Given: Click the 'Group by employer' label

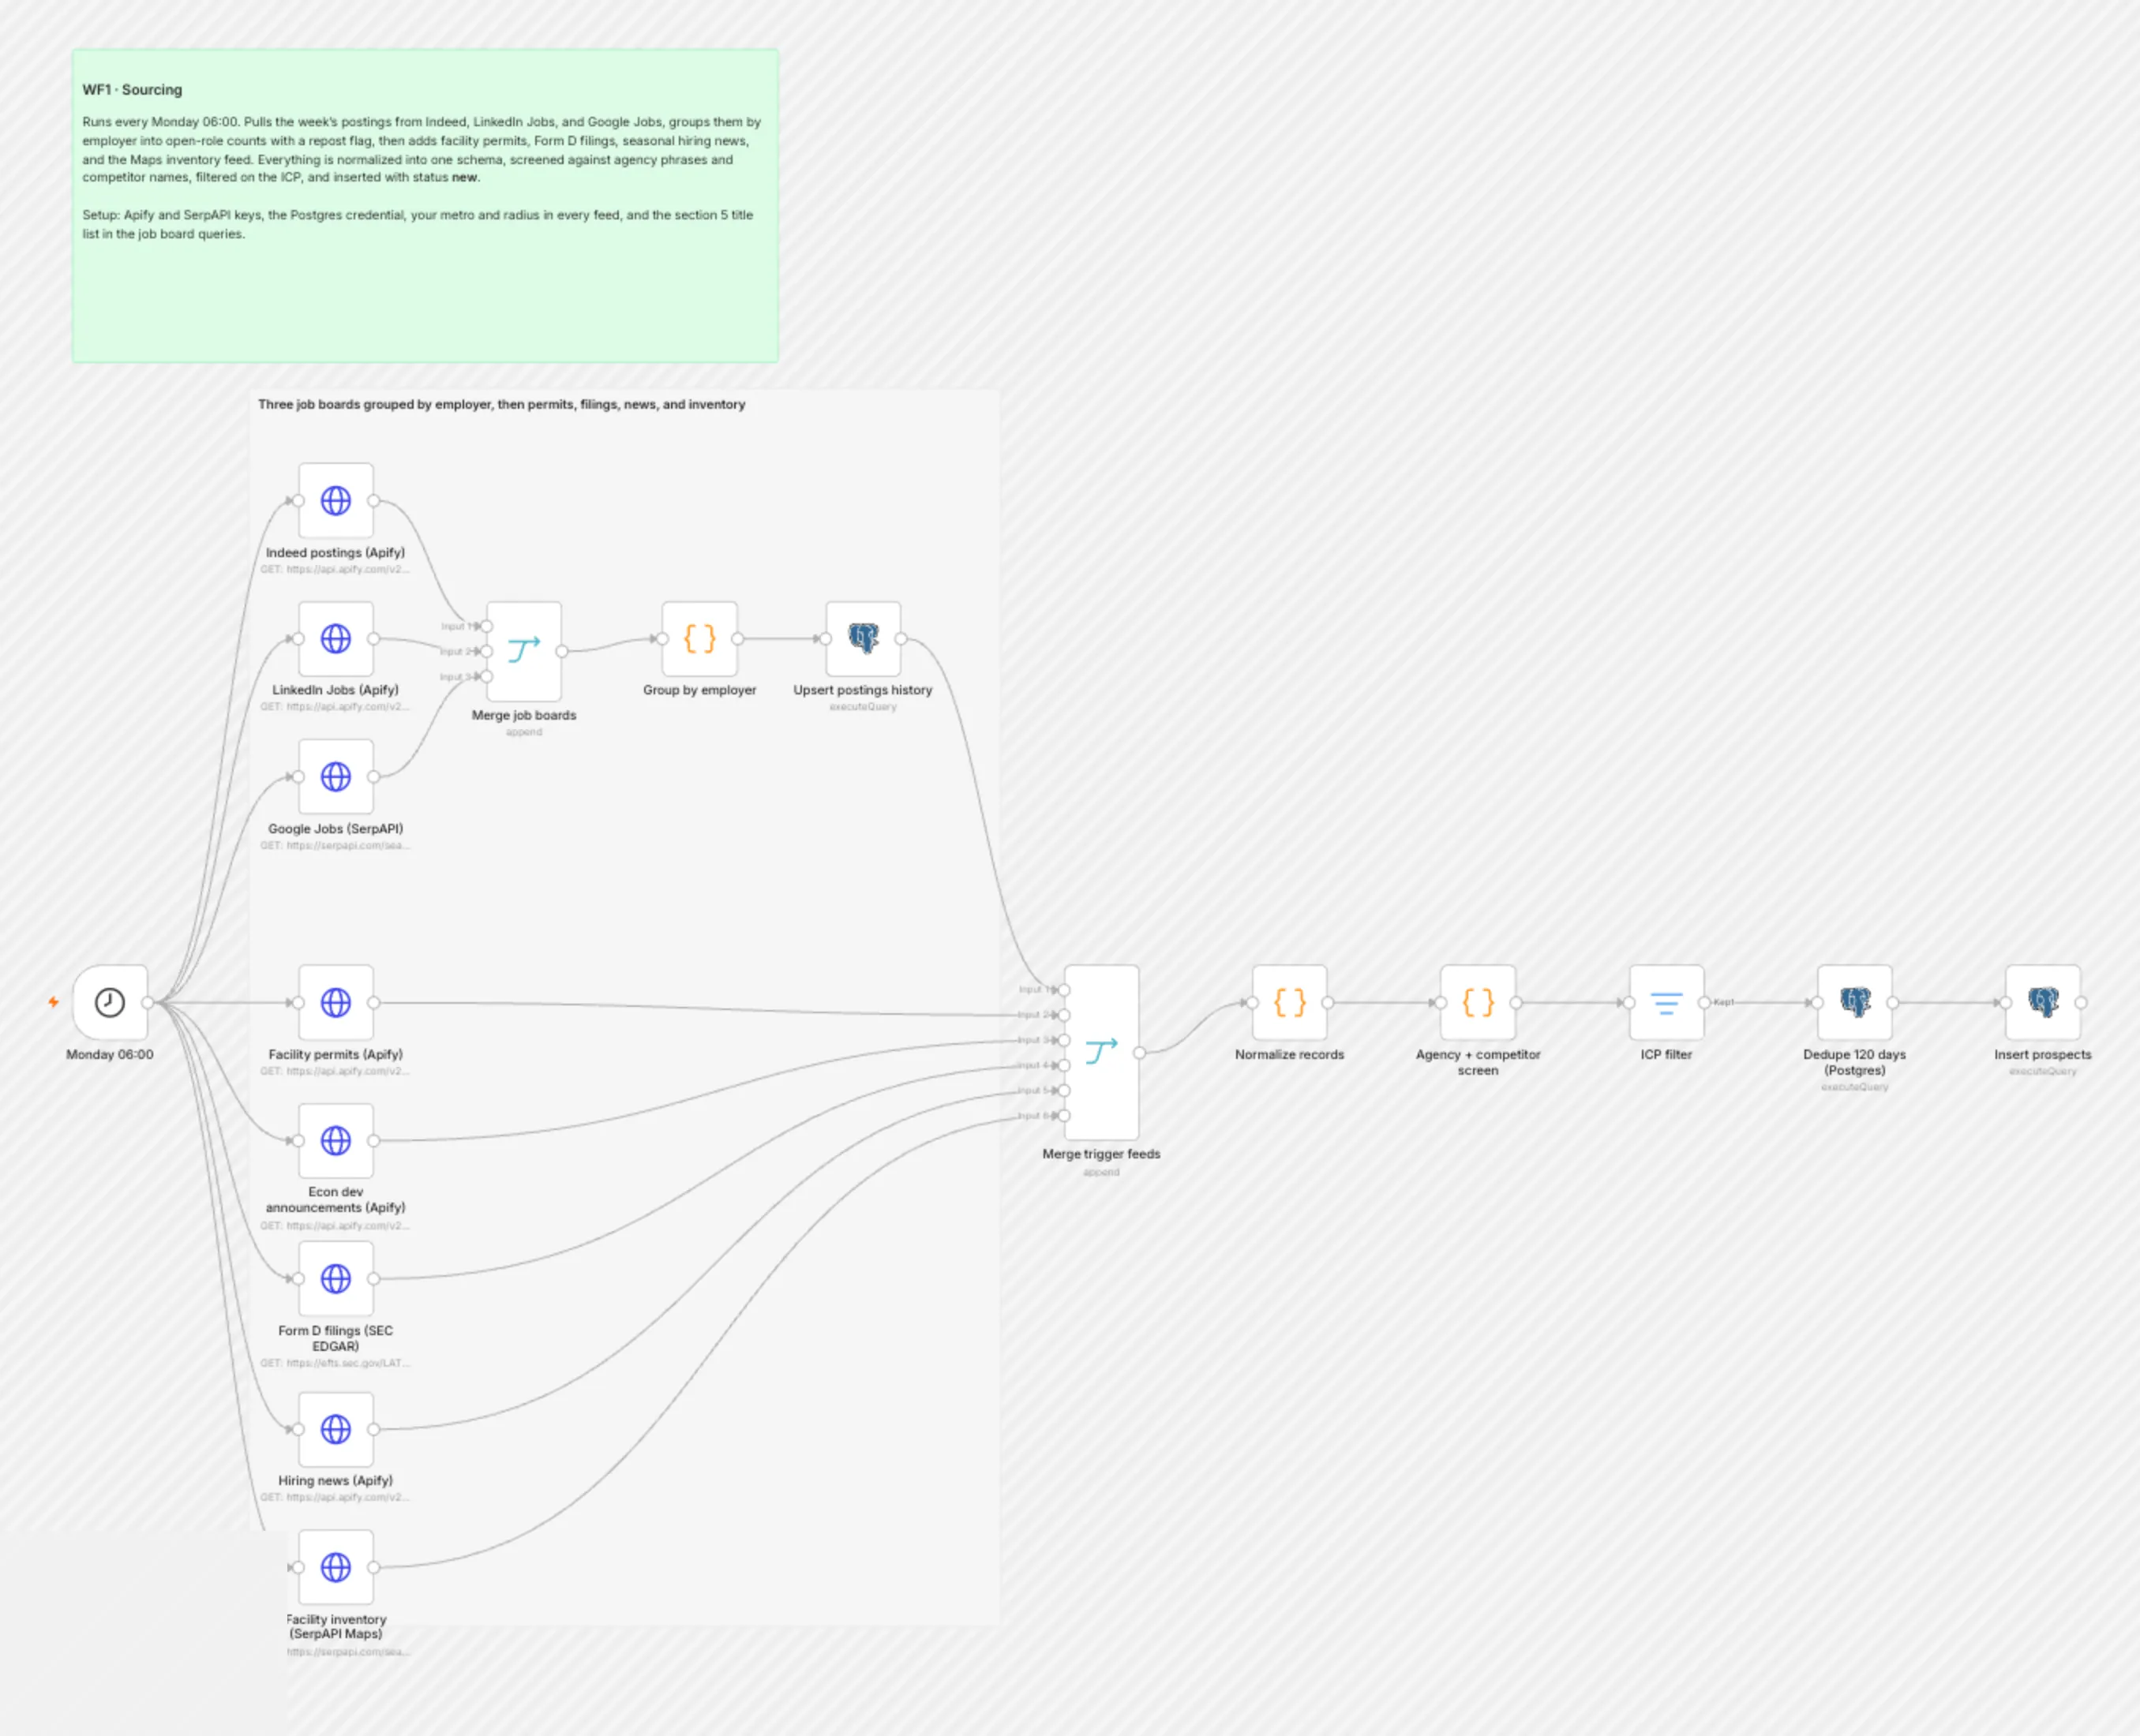Looking at the screenshot, I should pyautogui.click(x=699, y=690).
